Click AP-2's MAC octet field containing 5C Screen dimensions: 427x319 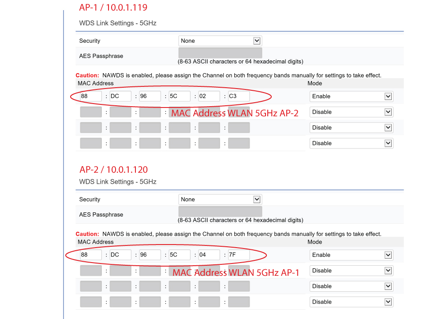pyautogui.click(x=180, y=255)
